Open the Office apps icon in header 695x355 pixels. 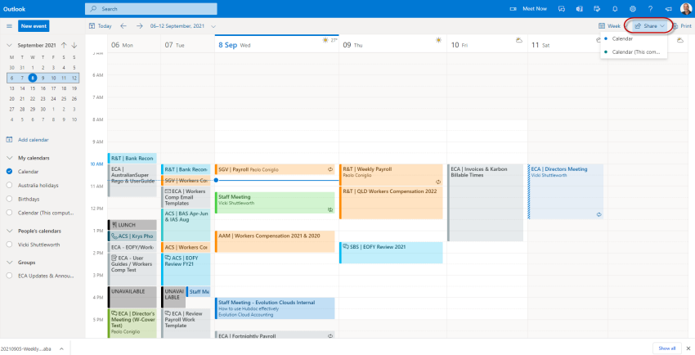[579, 8]
